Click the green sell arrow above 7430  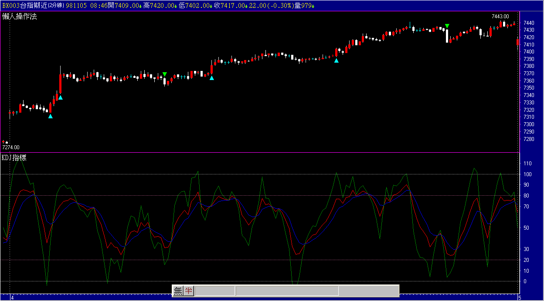pos(447,26)
